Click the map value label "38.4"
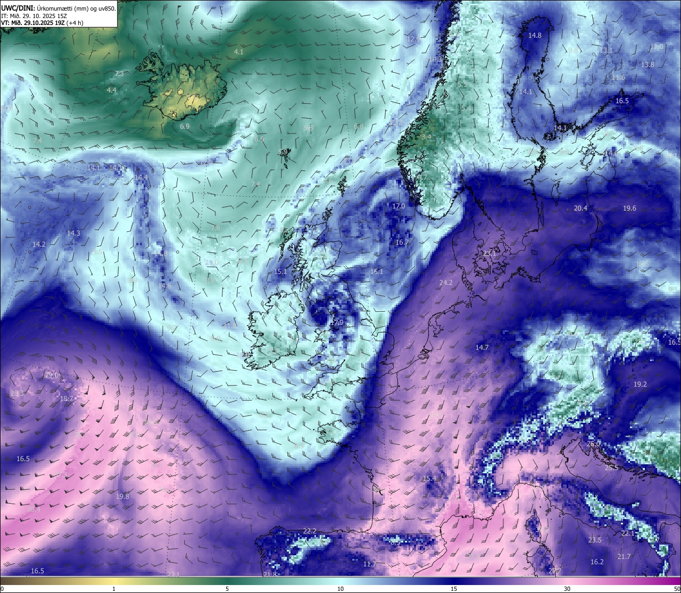The width and height of the screenshot is (681, 593). 34,509
